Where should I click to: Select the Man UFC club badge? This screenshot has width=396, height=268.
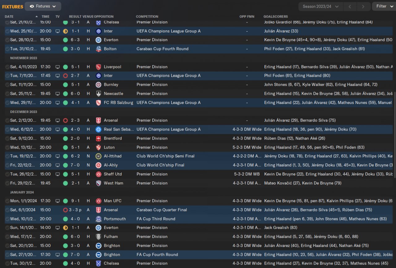(x=98, y=201)
